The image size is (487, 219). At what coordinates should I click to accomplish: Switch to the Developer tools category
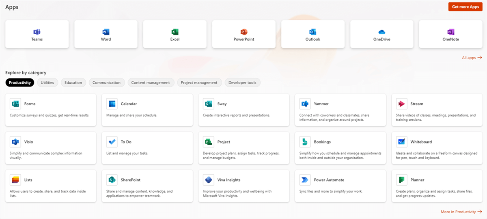[x=242, y=82]
